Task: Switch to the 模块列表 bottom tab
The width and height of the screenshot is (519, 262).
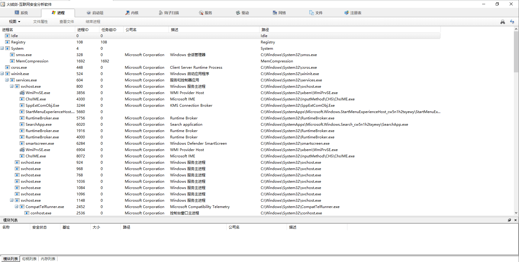Action: pos(11,259)
